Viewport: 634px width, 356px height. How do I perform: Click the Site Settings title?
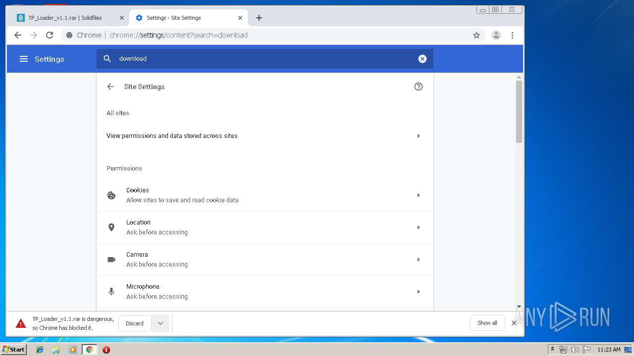(144, 87)
